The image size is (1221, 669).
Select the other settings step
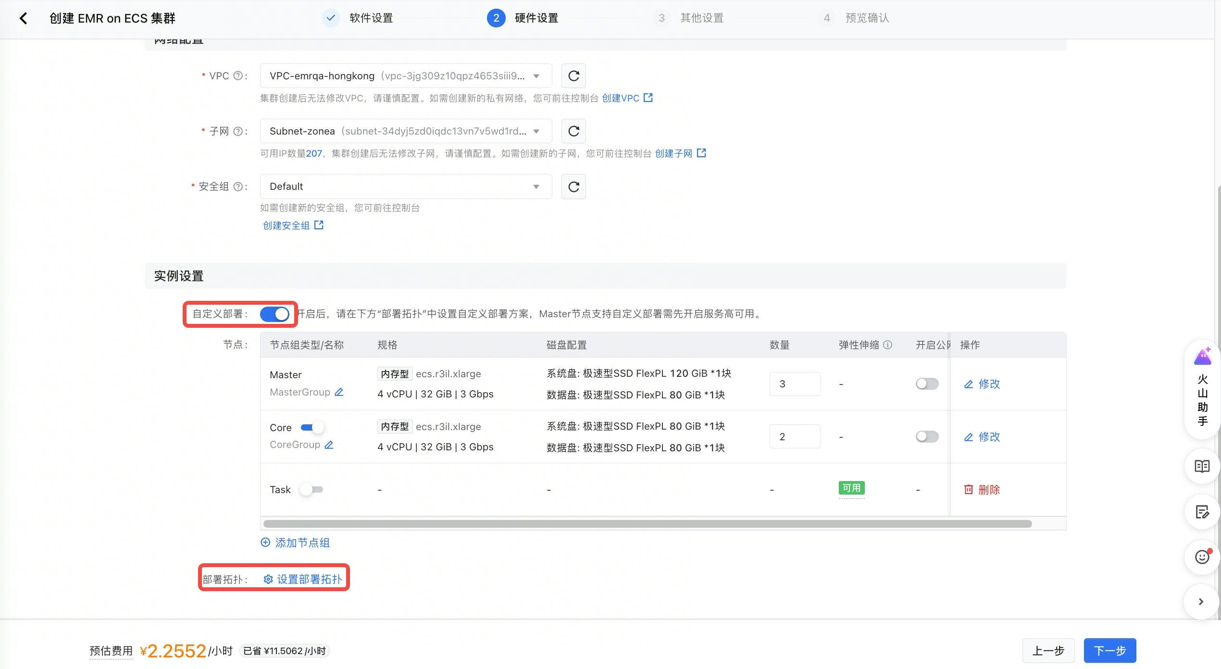pyautogui.click(x=688, y=18)
